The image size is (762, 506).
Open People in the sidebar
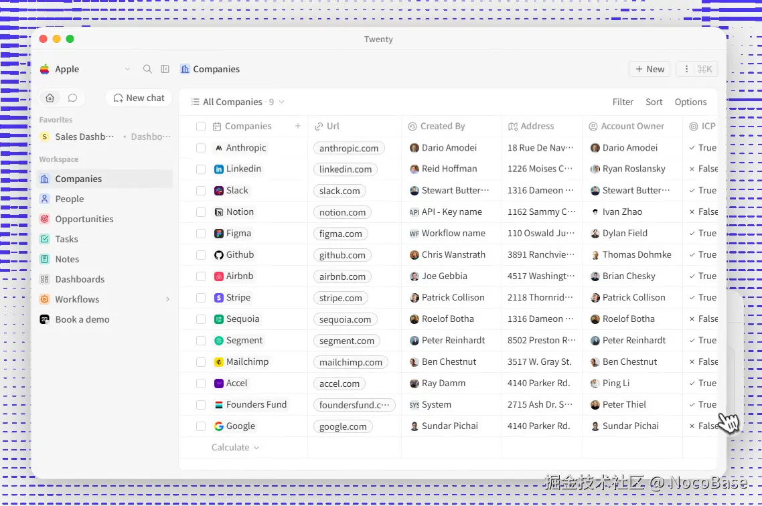(105, 199)
